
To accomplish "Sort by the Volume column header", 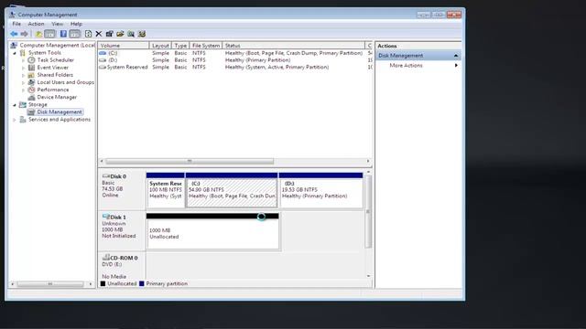I will pos(124,46).
